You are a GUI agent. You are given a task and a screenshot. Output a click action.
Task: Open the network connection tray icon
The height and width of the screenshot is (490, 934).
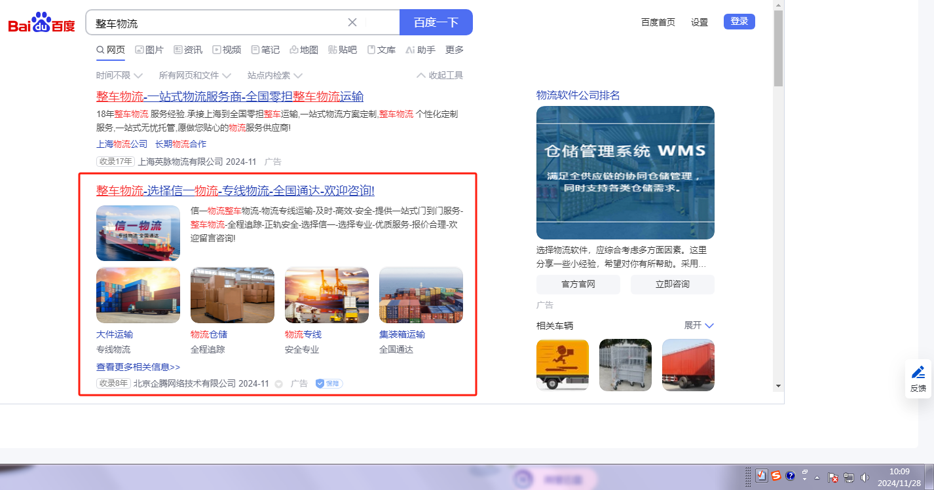[849, 478]
